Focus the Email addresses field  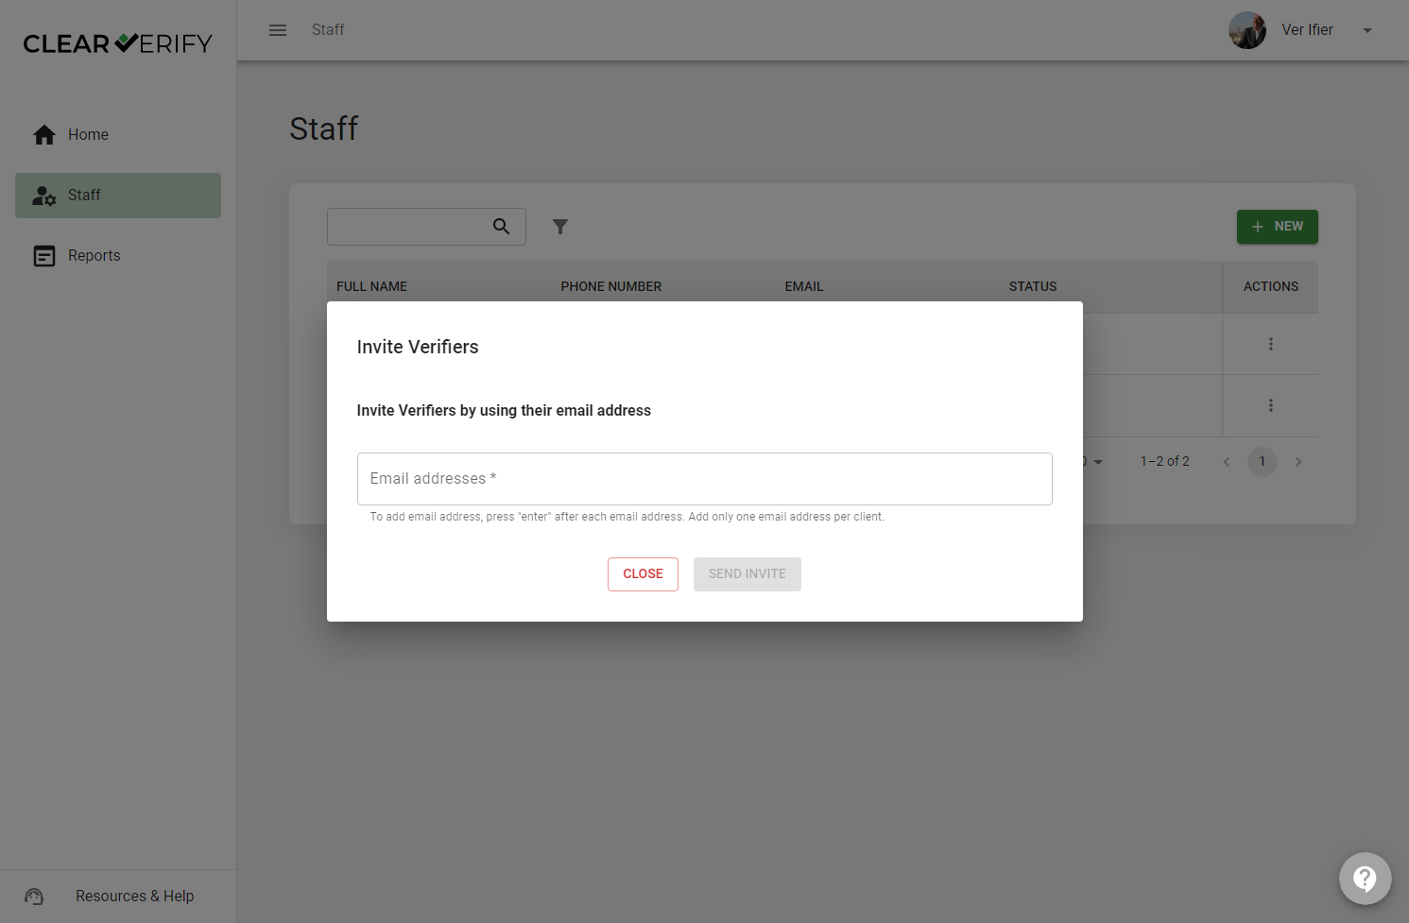(x=704, y=479)
